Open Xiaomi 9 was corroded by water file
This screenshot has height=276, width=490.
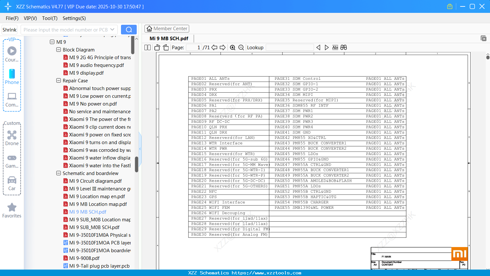[97, 150]
